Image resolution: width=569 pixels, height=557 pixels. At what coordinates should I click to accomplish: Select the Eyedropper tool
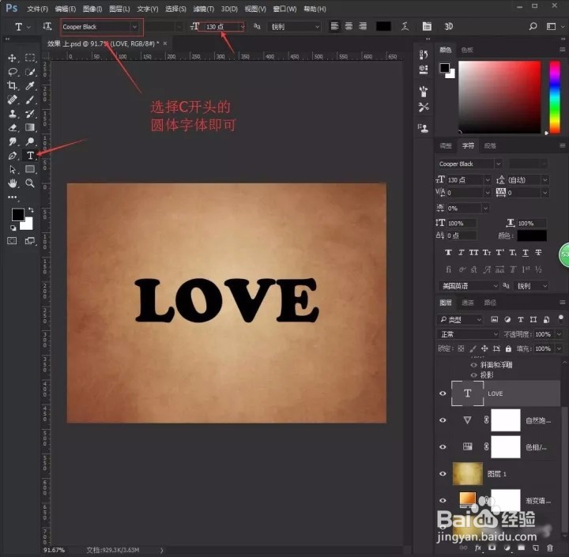(x=30, y=85)
